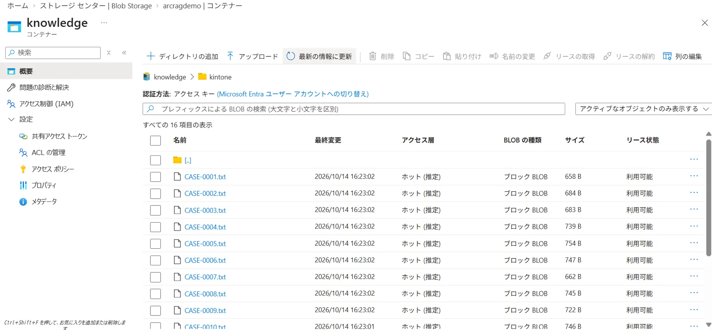Open the アクティブなオブジェクトのみ表示する dropdown
712x330 pixels.
[x=644, y=109]
